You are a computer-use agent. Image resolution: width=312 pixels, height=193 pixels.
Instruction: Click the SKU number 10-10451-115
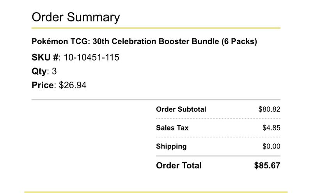click(x=91, y=57)
